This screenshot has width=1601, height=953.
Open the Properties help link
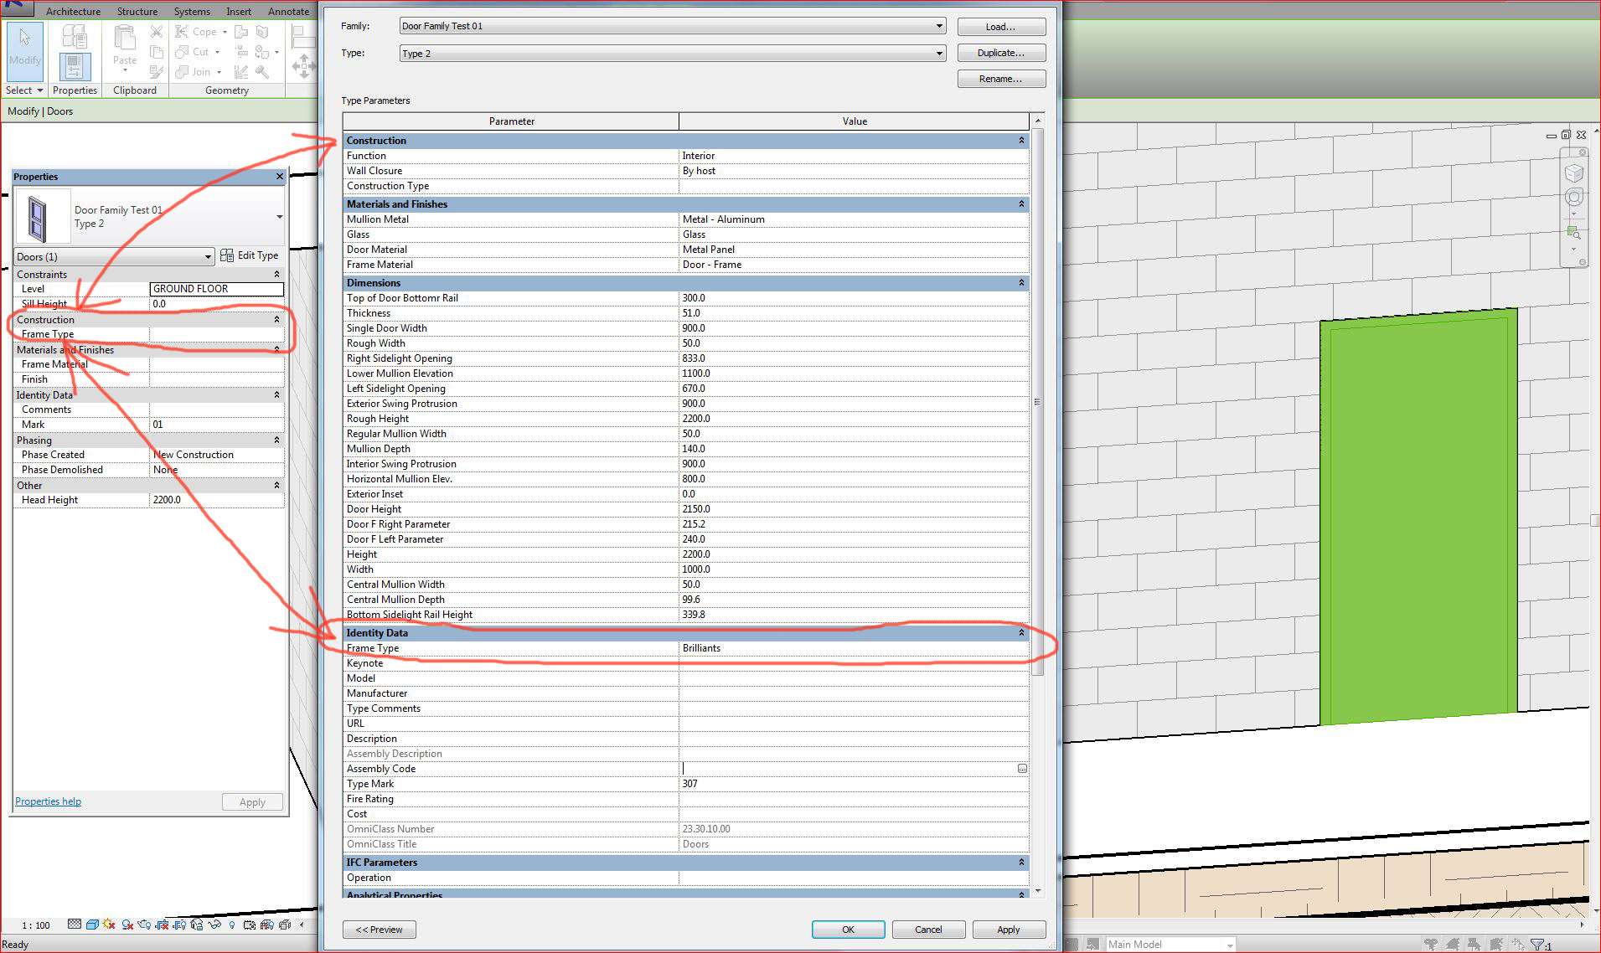[49, 801]
